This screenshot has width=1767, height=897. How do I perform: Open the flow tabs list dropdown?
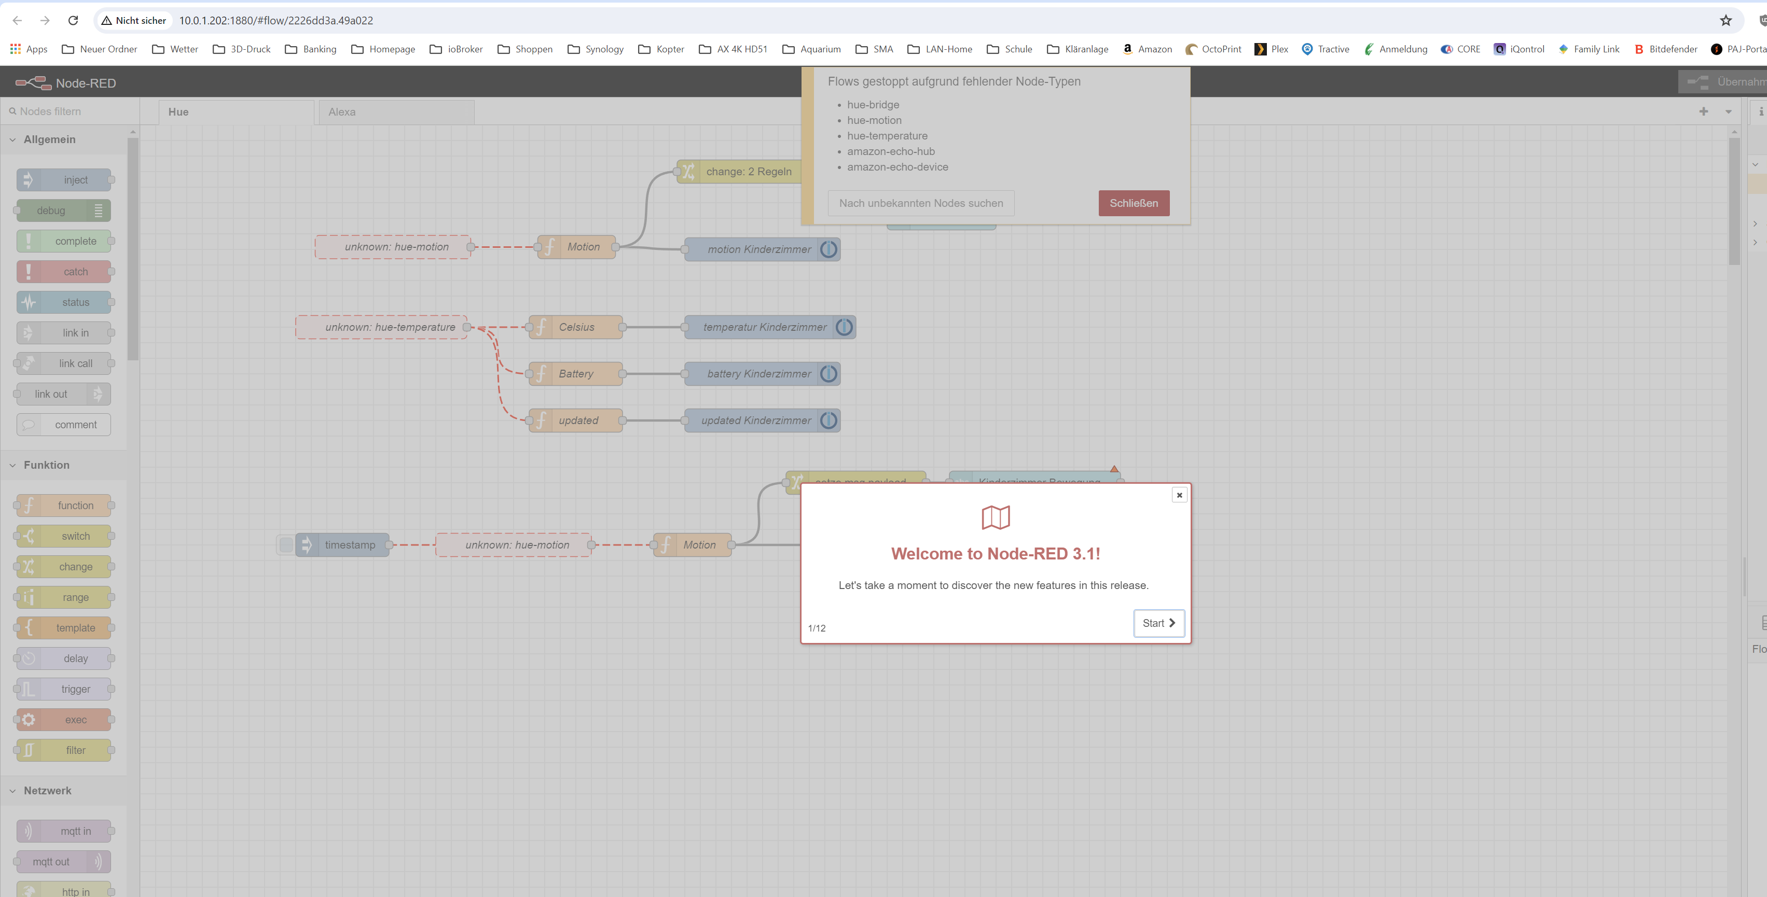[1729, 111]
